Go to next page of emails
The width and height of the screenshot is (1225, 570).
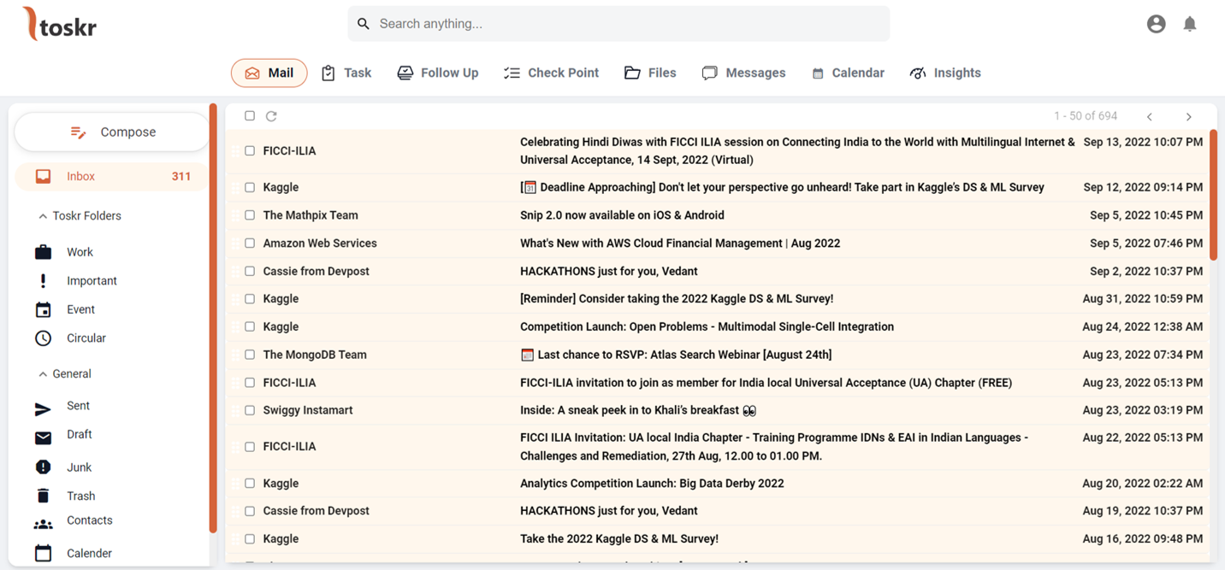click(1188, 116)
